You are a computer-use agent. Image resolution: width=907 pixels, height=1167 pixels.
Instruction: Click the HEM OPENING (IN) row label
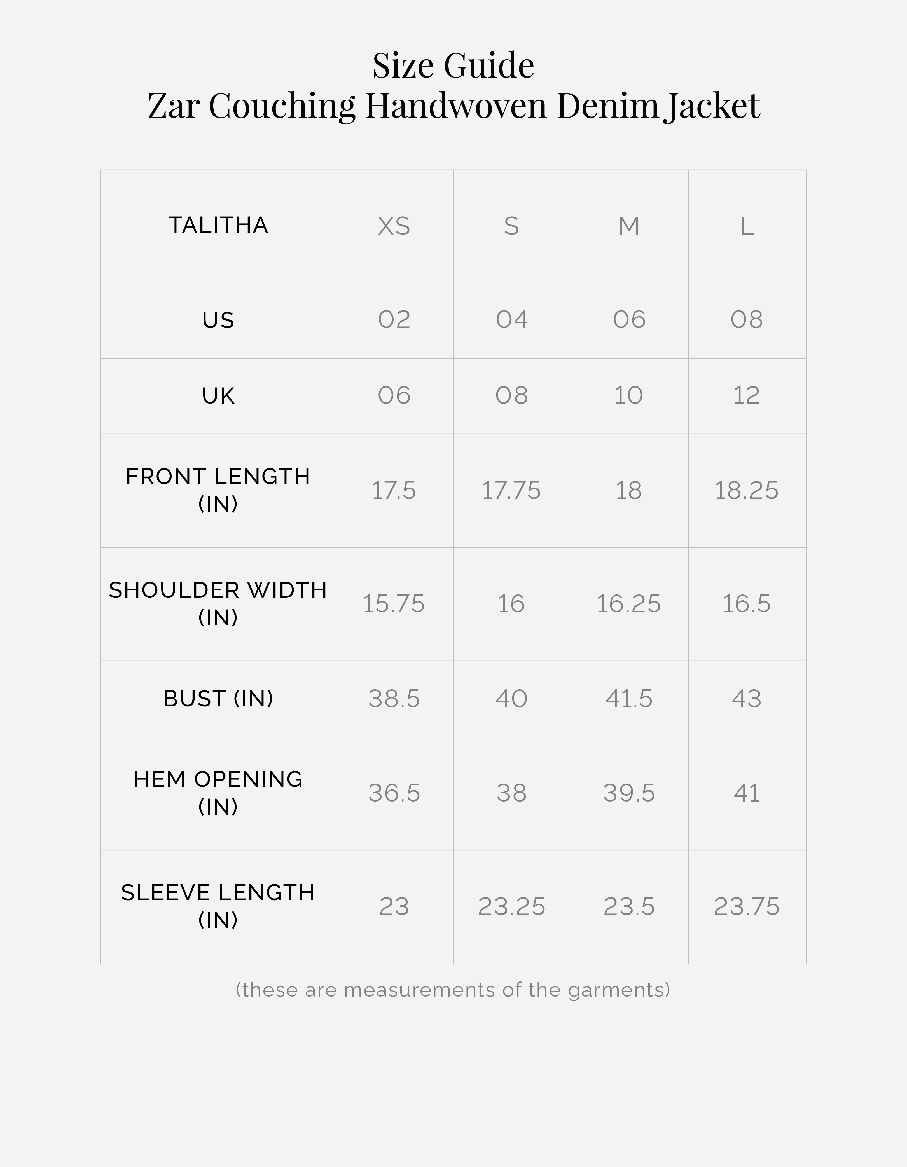(218, 793)
